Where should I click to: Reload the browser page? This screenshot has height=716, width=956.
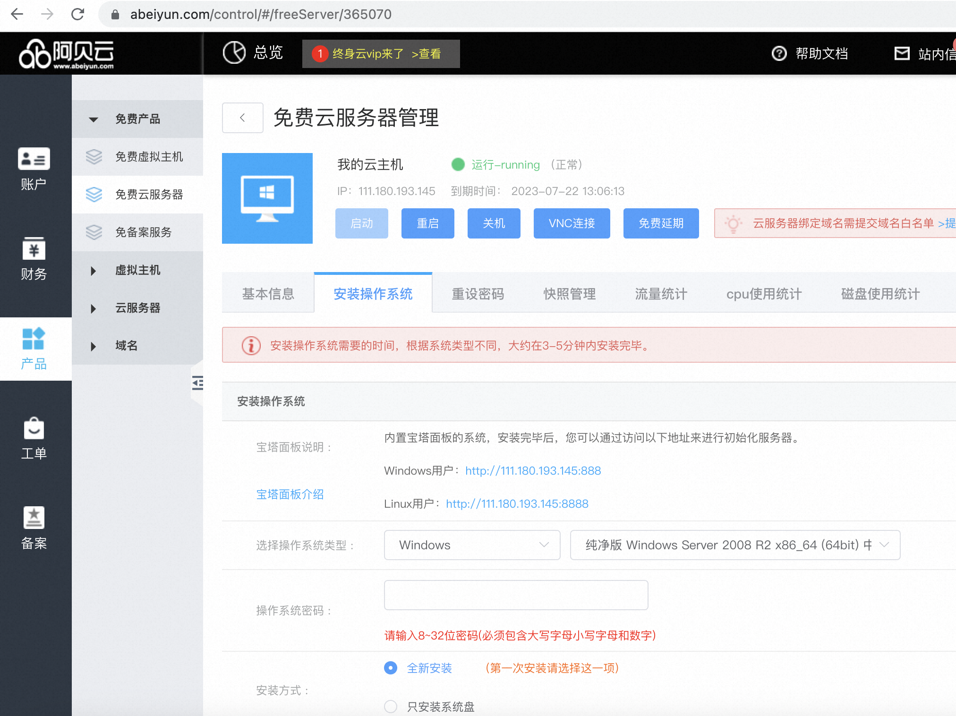(x=77, y=14)
